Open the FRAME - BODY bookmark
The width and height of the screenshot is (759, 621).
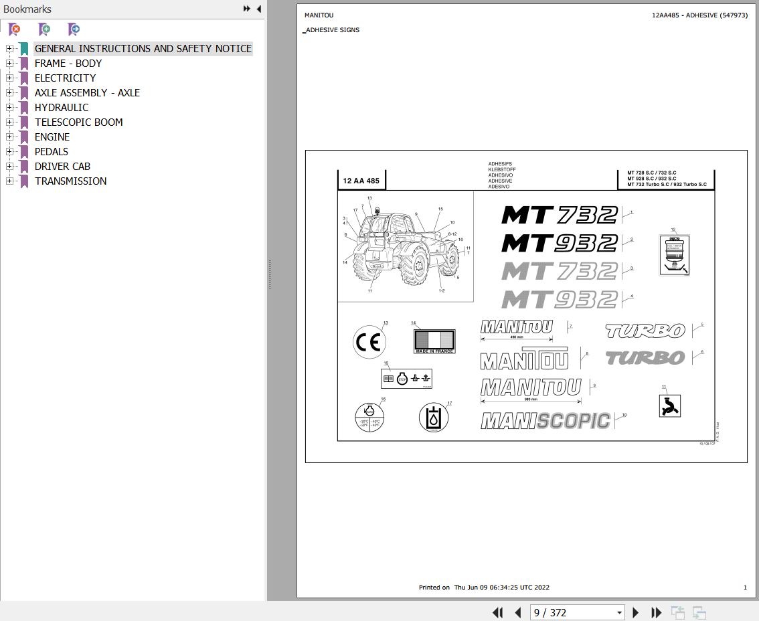coord(68,64)
